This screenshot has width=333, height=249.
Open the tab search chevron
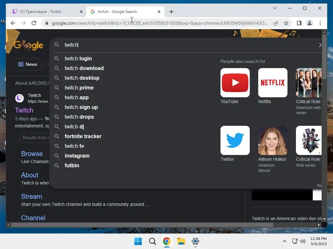coord(274,8)
